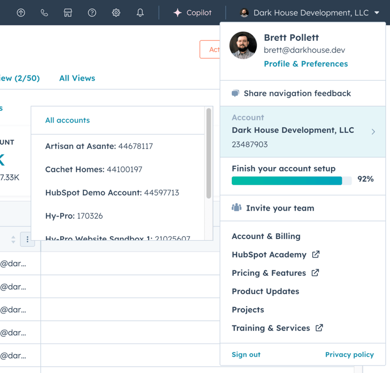Viewport: 390px width, 373px height.
Task: Switch to the All Views tab
Action: point(77,78)
